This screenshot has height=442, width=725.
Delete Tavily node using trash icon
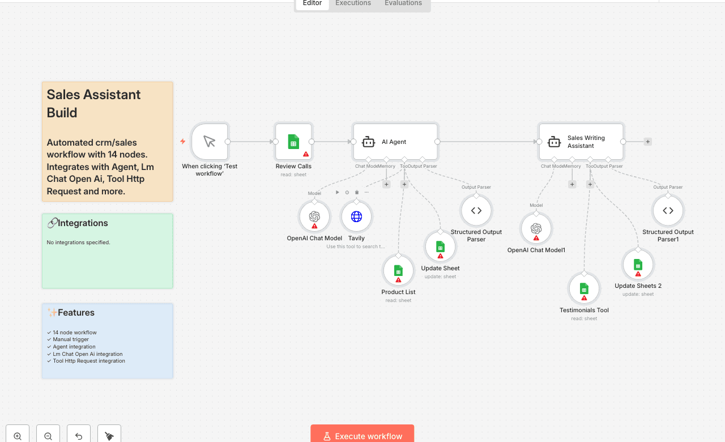[x=357, y=192]
